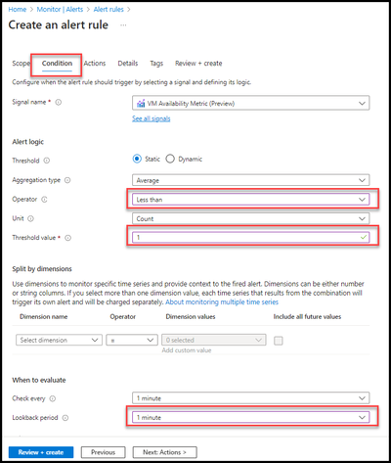The height and width of the screenshot is (463, 391).
Task: Click the When to evaluate heading
Action: 39,380
